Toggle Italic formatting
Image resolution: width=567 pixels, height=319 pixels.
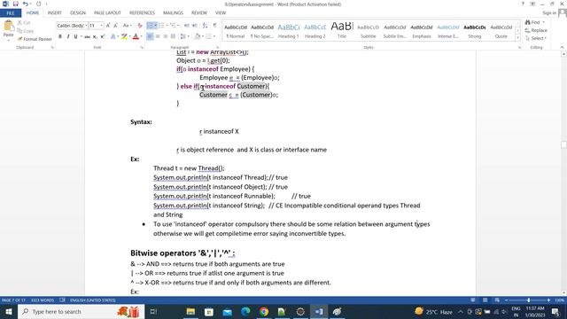click(68, 36)
